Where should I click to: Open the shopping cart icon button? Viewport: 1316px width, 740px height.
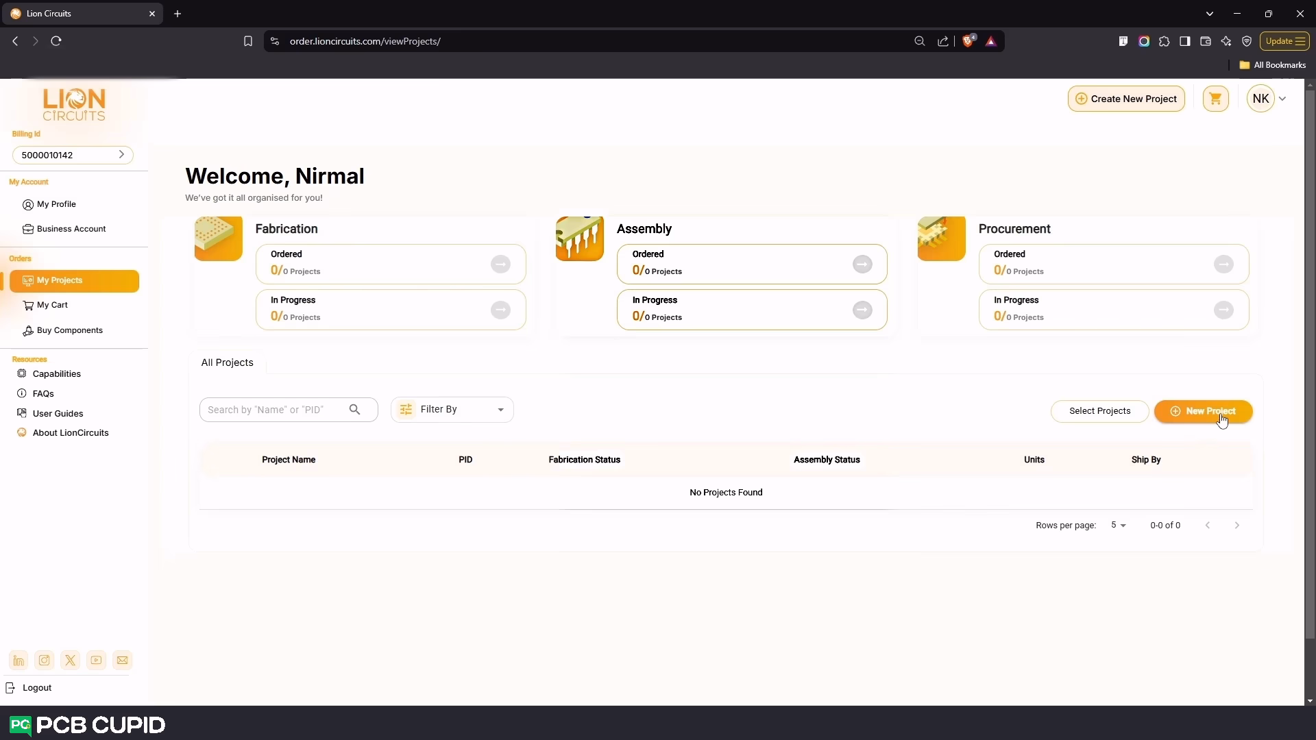coord(1215,99)
